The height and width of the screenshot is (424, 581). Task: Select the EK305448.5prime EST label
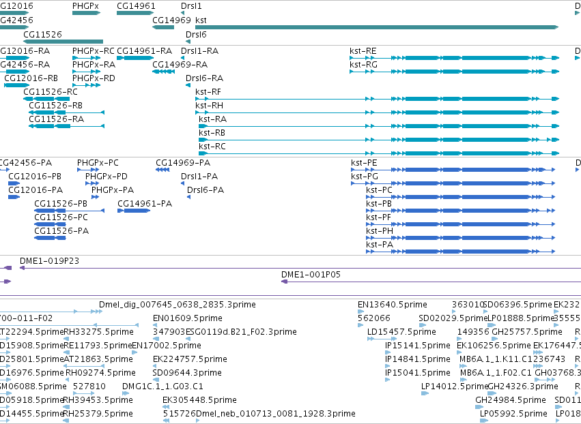[200, 401]
